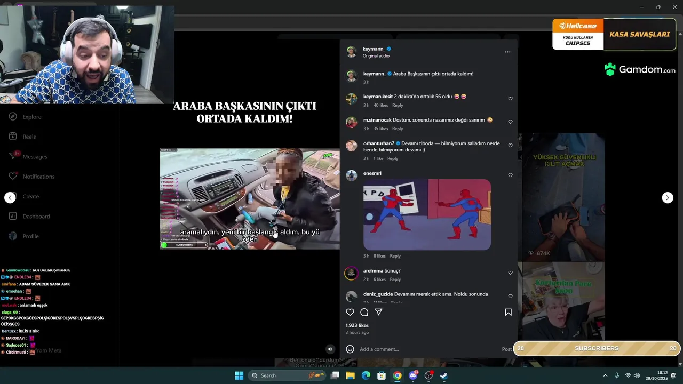Open keyman.kesit's username link

tap(378, 97)
